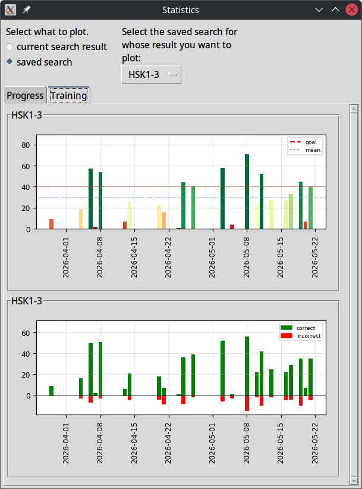Maximize the Statistics window
362x489 pixels.
(x=335, y=10)
